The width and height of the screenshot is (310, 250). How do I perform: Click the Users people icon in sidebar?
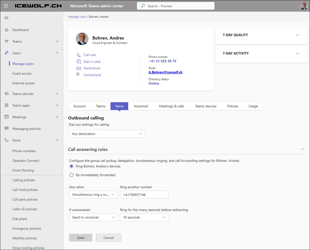click(x=7, y=53)
